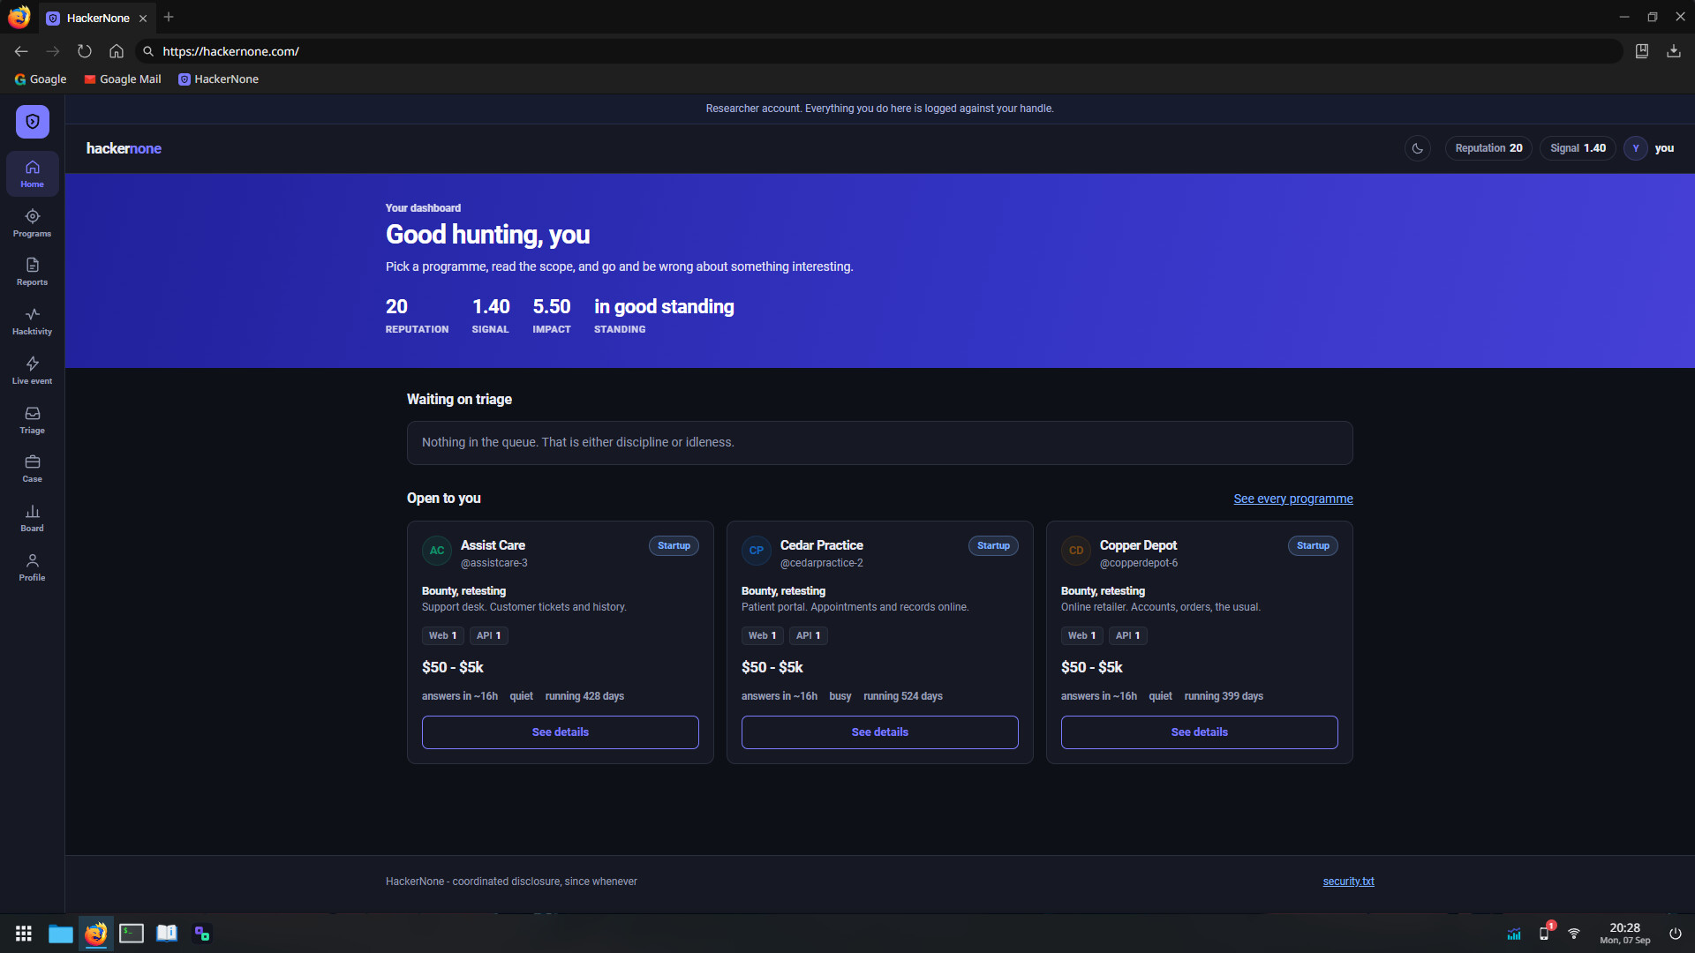Image resolution: width=1695 pixels, height=953 pixels.
Task: Click the hackernone wordmark
Action: coord(124,148)
